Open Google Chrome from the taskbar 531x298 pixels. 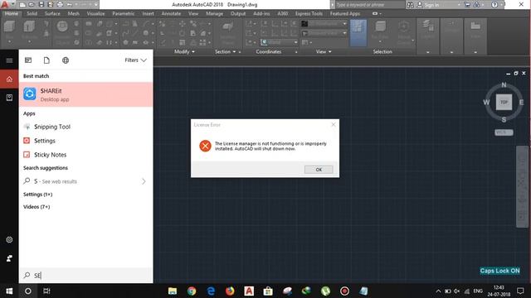[x=192, y=291]
